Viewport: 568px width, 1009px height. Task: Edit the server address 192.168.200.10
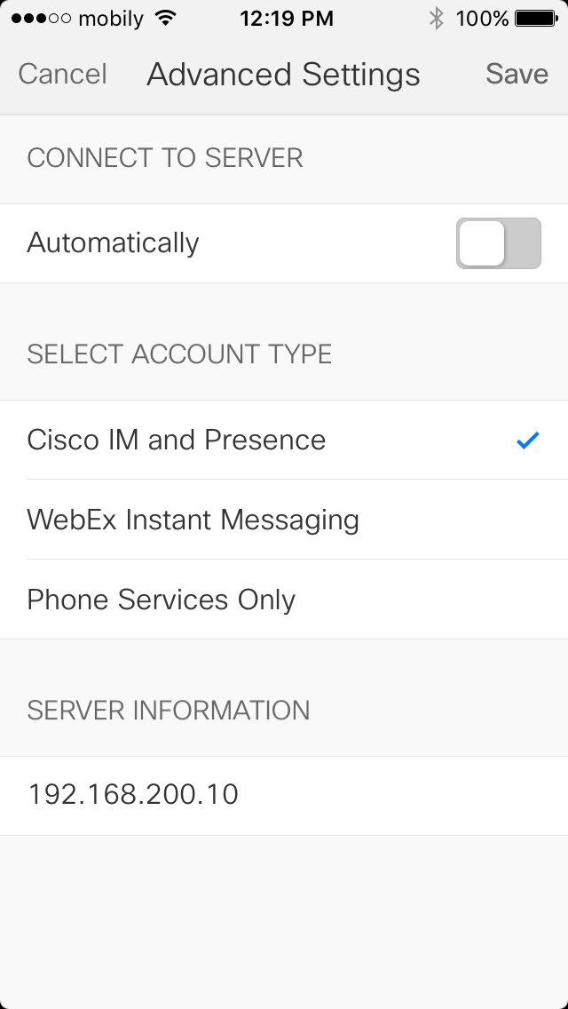133,794
